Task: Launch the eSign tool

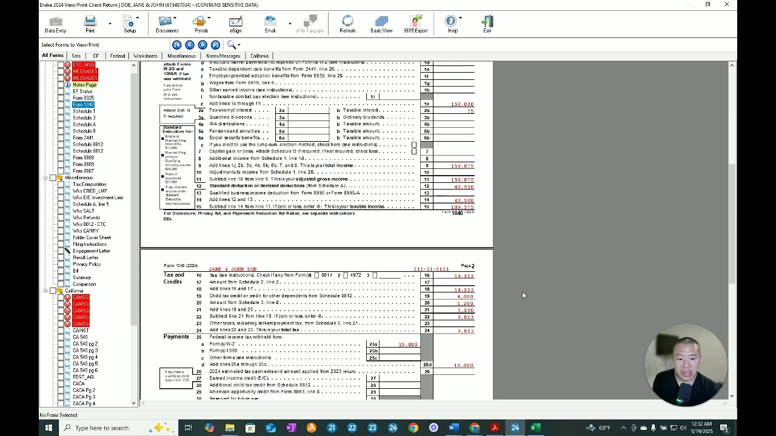Action: pos(235,24)
